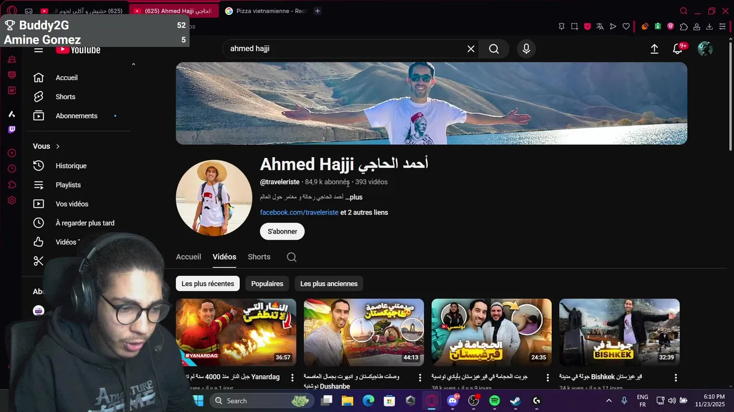734x412 pixels.
Task: Open Opera sidebar settings gear
Action: tap(11, 200)
